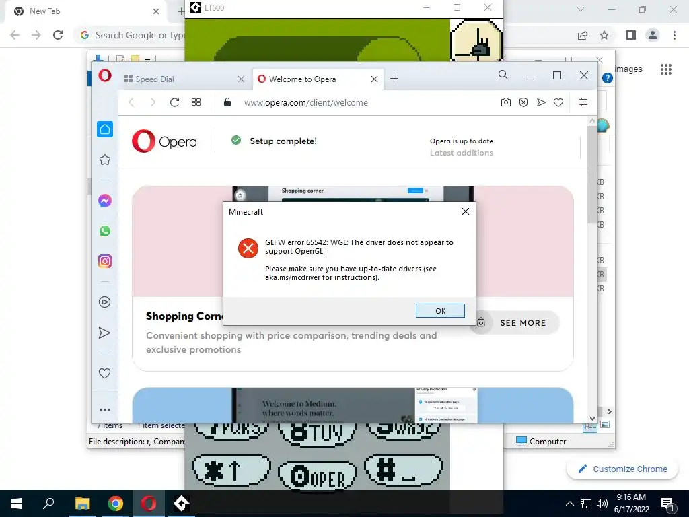Reload the Chrome New Tab page
Screen dimensions: 689x517
pyautogui.click(x=58, y=35)
